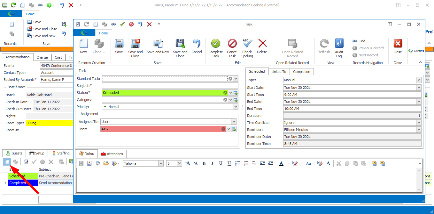The width and height of the screenshot is (434, 214).
Task: Open the Type dropdown showing Manual
Action: click(419, 80)
